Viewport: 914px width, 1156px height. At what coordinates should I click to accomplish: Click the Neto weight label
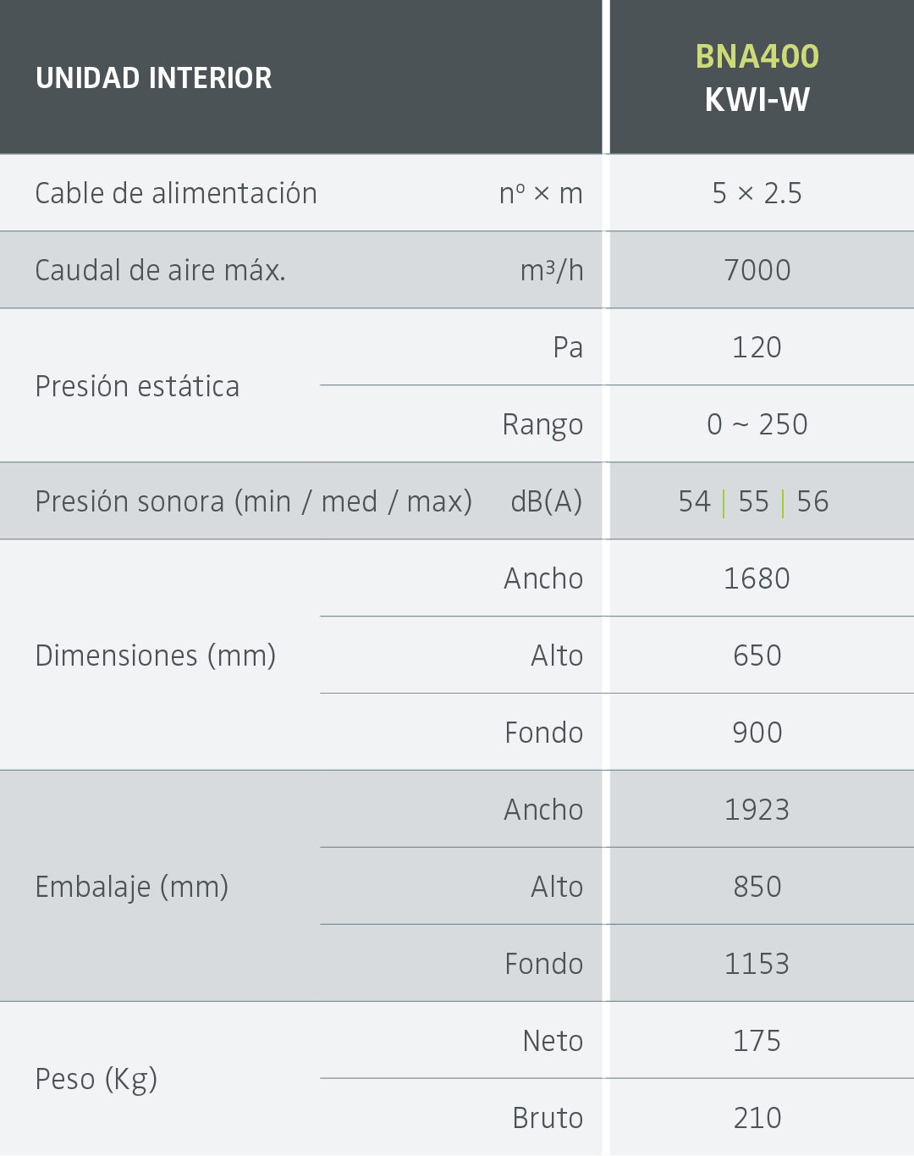coord(553,1041)
